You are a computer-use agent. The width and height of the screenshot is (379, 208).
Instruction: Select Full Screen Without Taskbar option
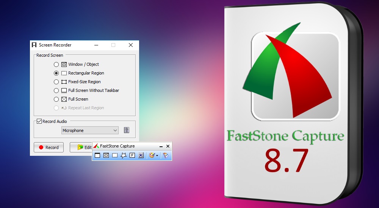(x=56, y=91)
